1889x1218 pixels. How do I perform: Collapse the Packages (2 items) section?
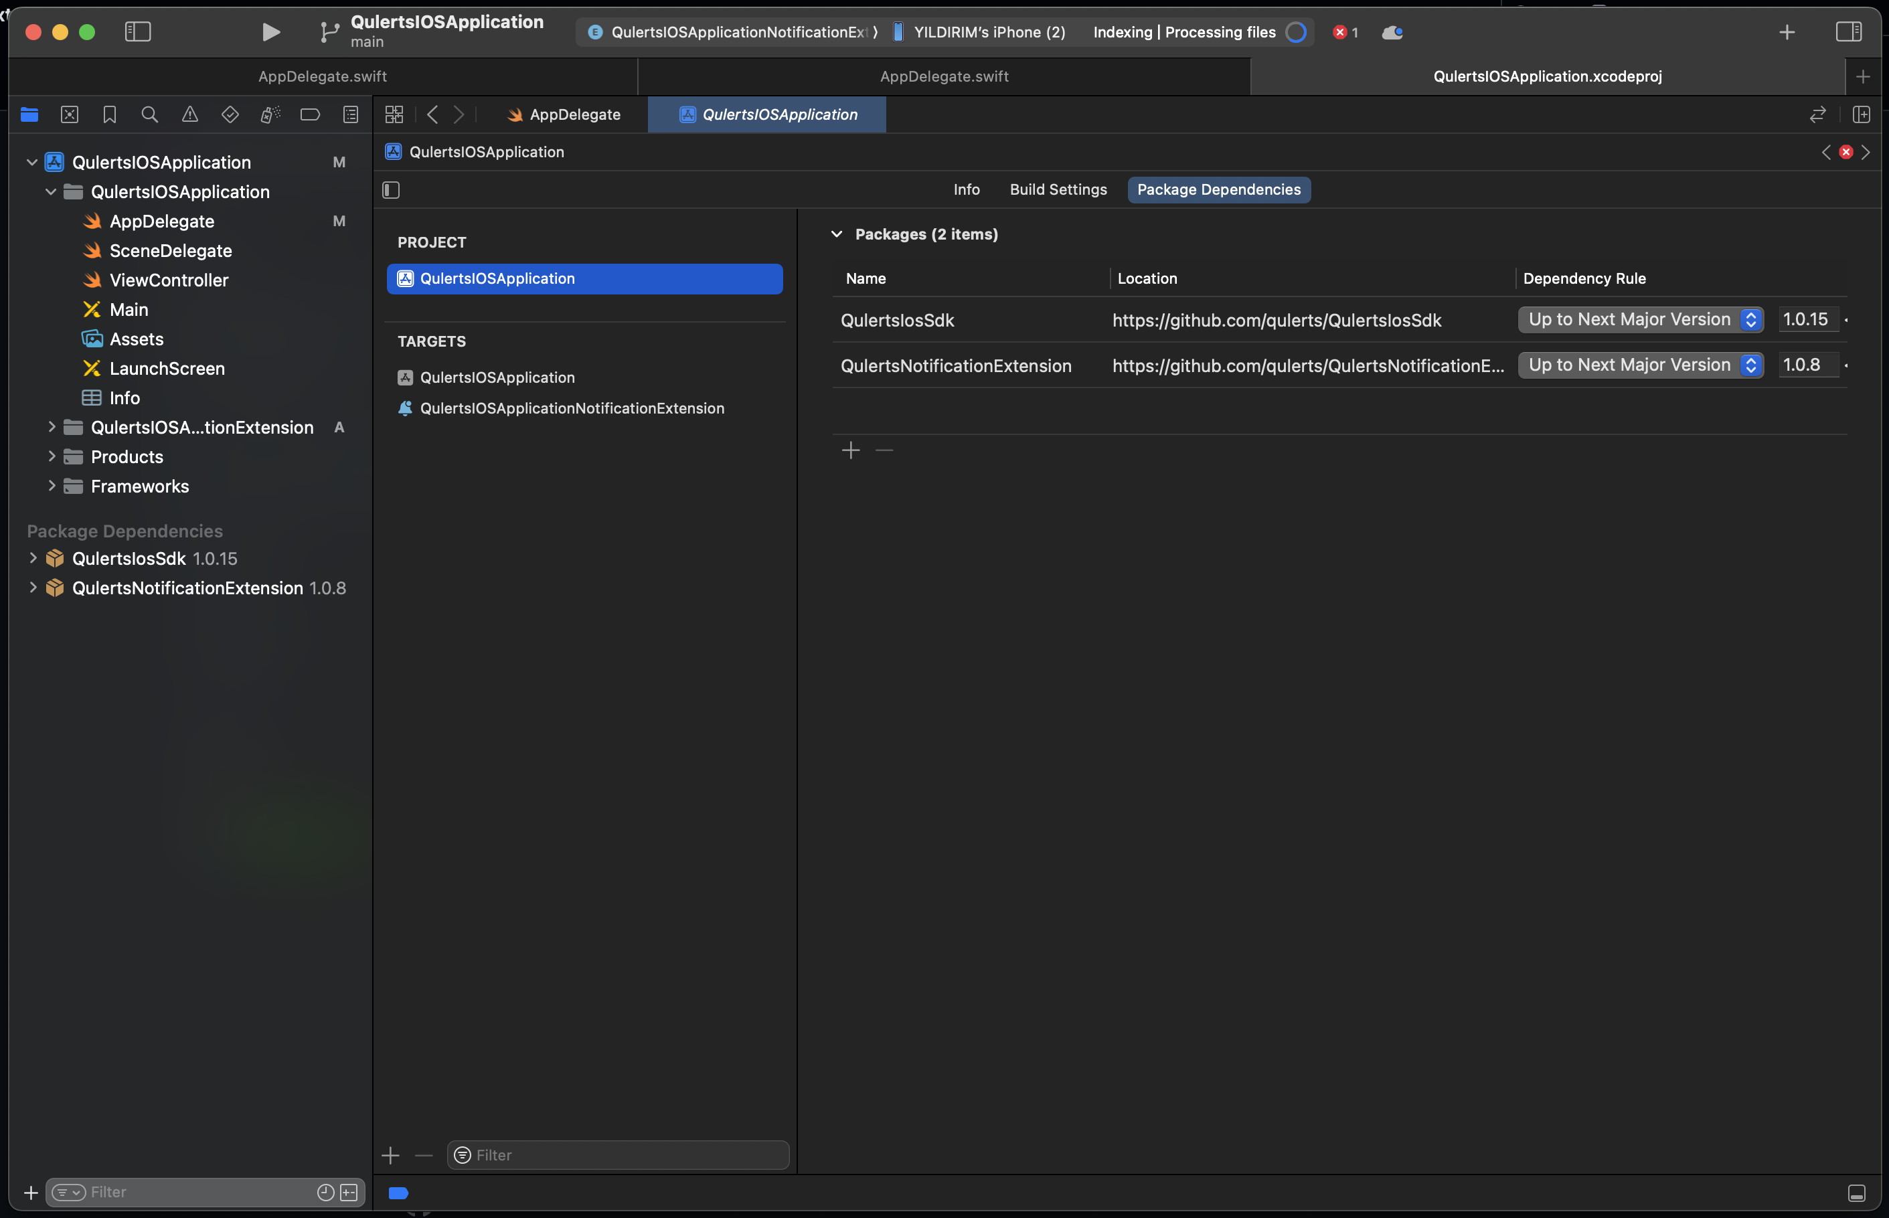[836, 234]
